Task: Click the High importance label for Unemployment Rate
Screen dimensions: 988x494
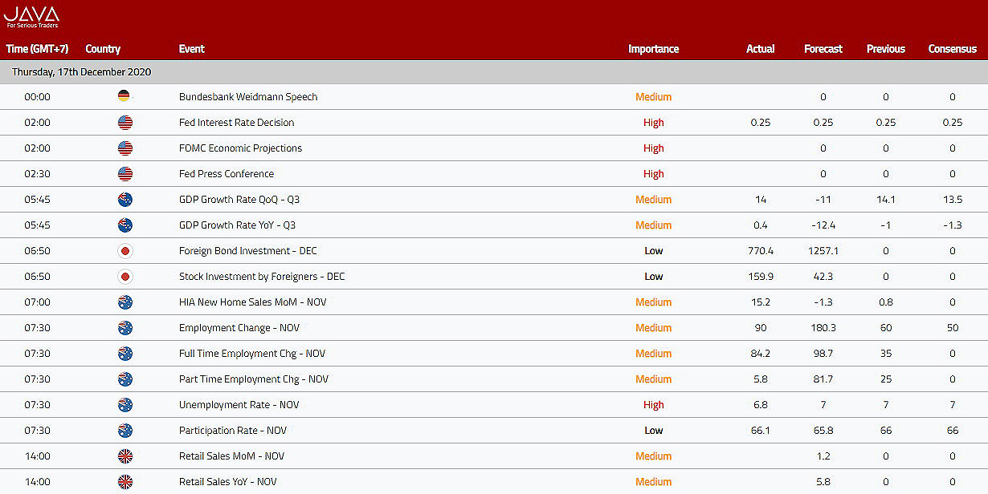Action: (653, 405)
